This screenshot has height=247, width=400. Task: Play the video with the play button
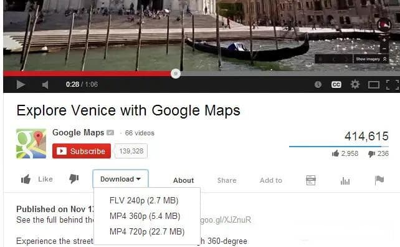pos(21,85)
